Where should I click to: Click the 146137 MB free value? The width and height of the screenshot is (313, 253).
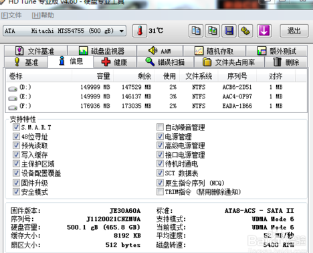coord(136,96)
